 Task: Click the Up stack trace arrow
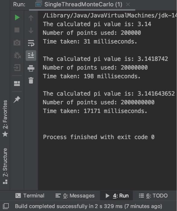pos(31,18)
